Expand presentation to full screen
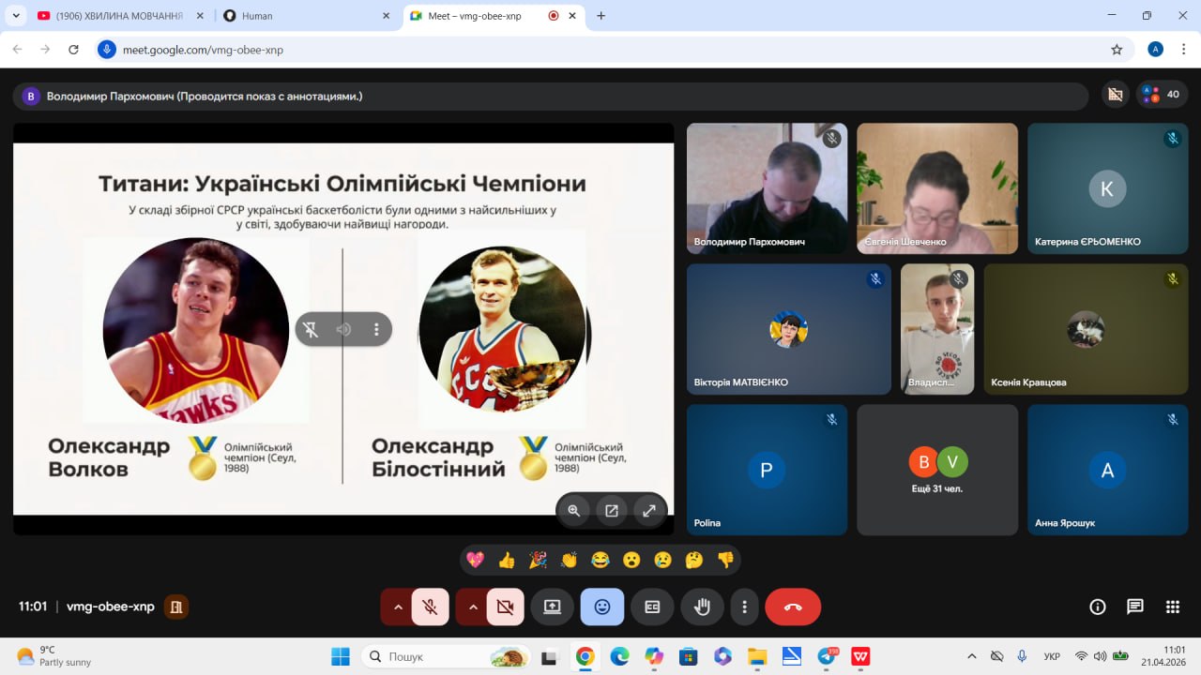This screenshot has width=1201, height=675. point(649,511)
